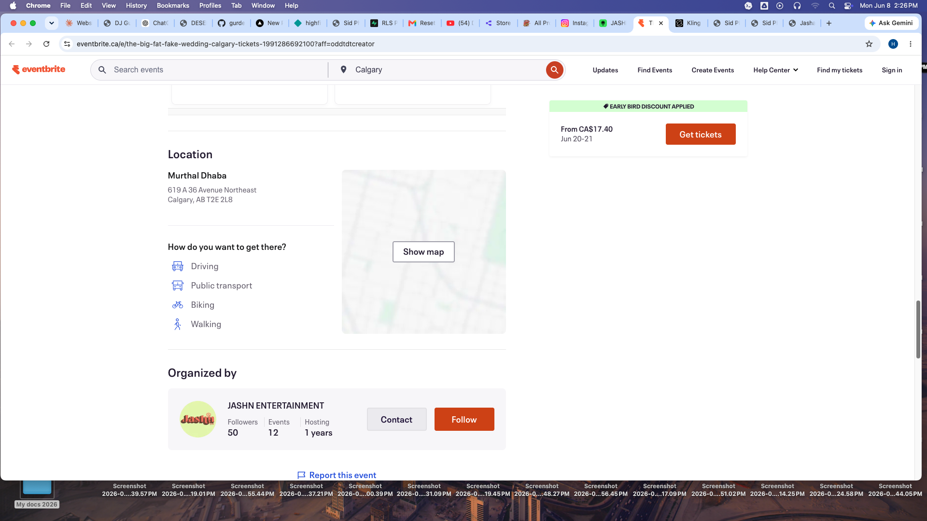Select the Driving car icon
Image resolution: width=927 pixels, height=521 pixels.
click(178, 266)
